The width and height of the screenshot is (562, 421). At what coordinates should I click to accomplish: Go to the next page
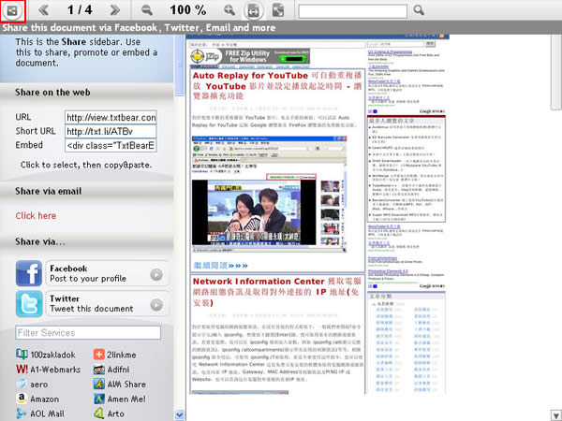(x=114, y=9)
